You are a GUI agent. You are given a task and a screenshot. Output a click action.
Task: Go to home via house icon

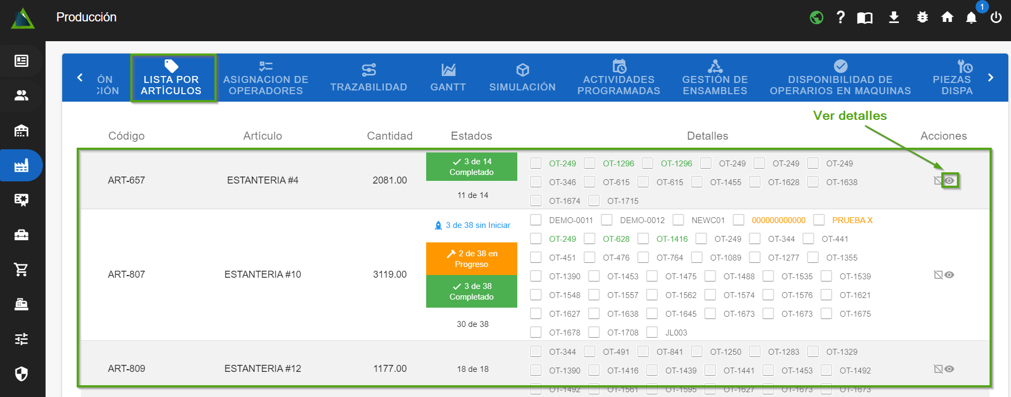(947, 18)
